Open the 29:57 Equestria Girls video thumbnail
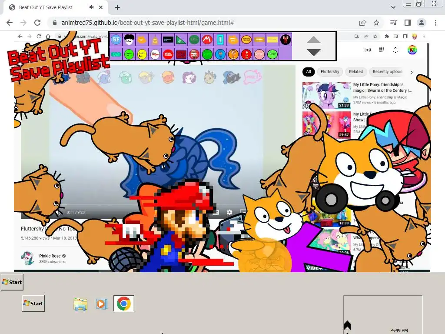Screen dimensions: 445x334 tap(327, 125)
